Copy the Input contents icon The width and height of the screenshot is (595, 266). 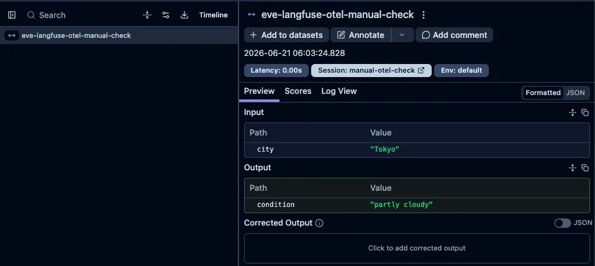pyautogui.click(x=585, y=112)
